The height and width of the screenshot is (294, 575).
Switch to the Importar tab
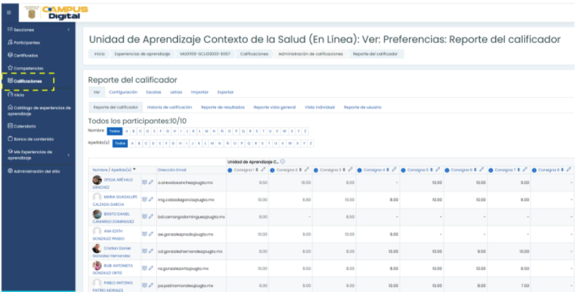tap(199, 92)
